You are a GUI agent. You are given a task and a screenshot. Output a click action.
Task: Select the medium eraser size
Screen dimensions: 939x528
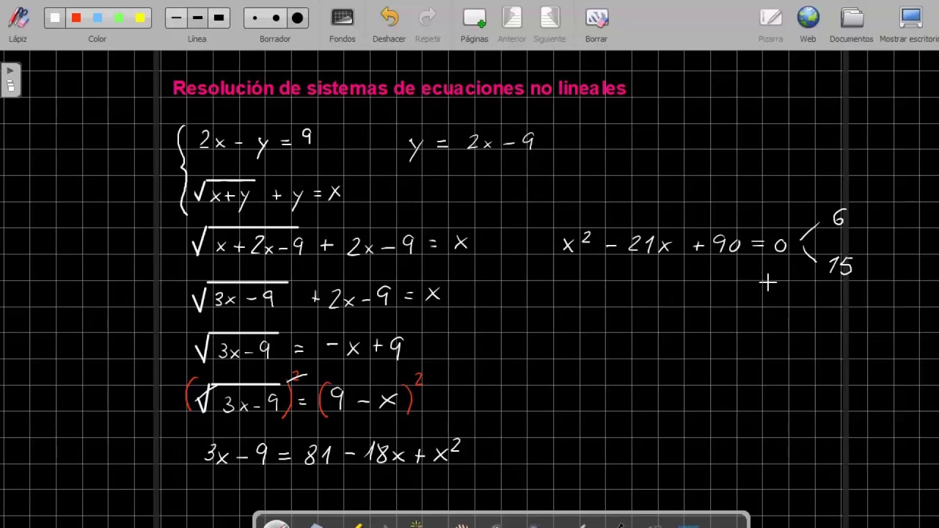coord(276,18)
